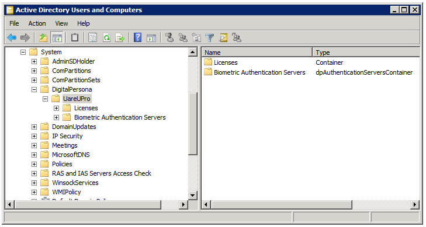
Task: Open the Action menu
Action: click(37, 23)
